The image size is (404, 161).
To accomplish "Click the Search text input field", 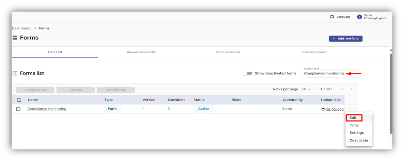I will pos(329,73).
